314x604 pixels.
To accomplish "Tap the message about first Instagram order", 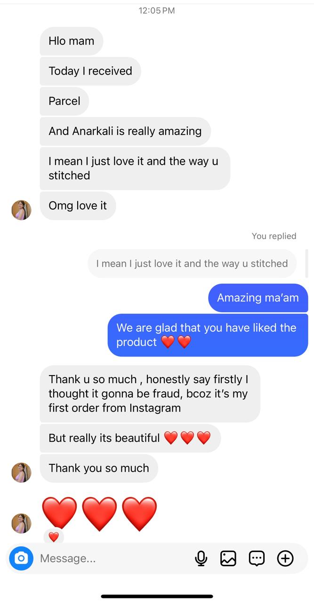I will click(x=149, y=394).
